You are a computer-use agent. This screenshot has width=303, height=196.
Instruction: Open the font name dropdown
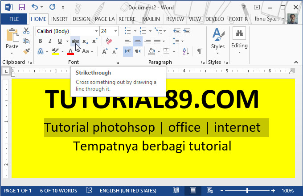point(96,31)
